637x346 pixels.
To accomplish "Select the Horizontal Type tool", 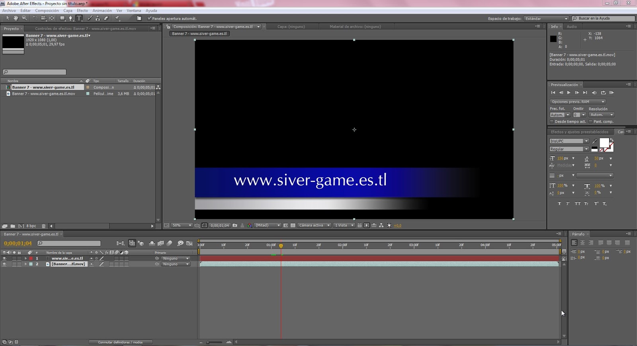I will [x=79, y=18].
